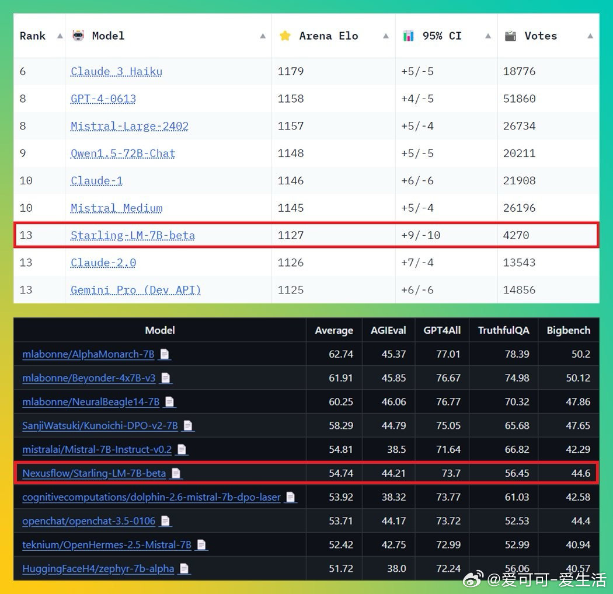Open the Mistral-Large-2402 link

(130, 126)
